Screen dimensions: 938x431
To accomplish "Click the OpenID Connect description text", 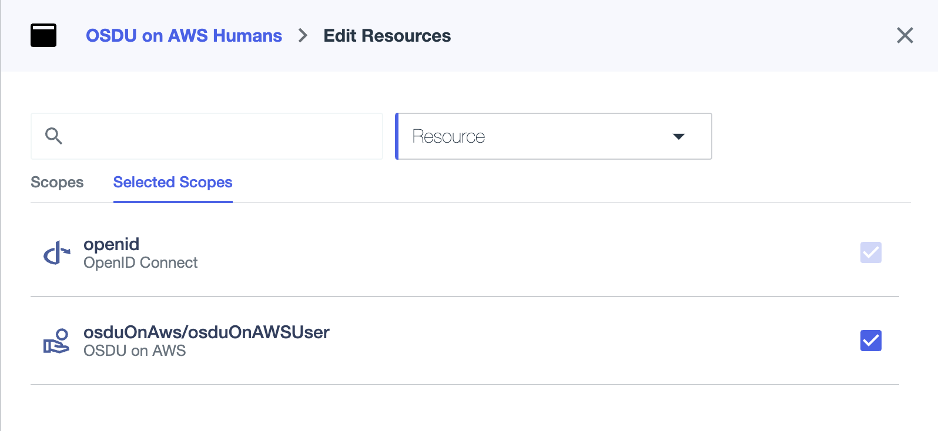I will click(140, 262).
